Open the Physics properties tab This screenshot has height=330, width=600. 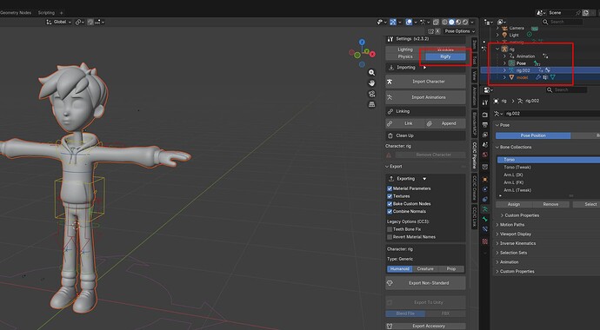(485, 189)
